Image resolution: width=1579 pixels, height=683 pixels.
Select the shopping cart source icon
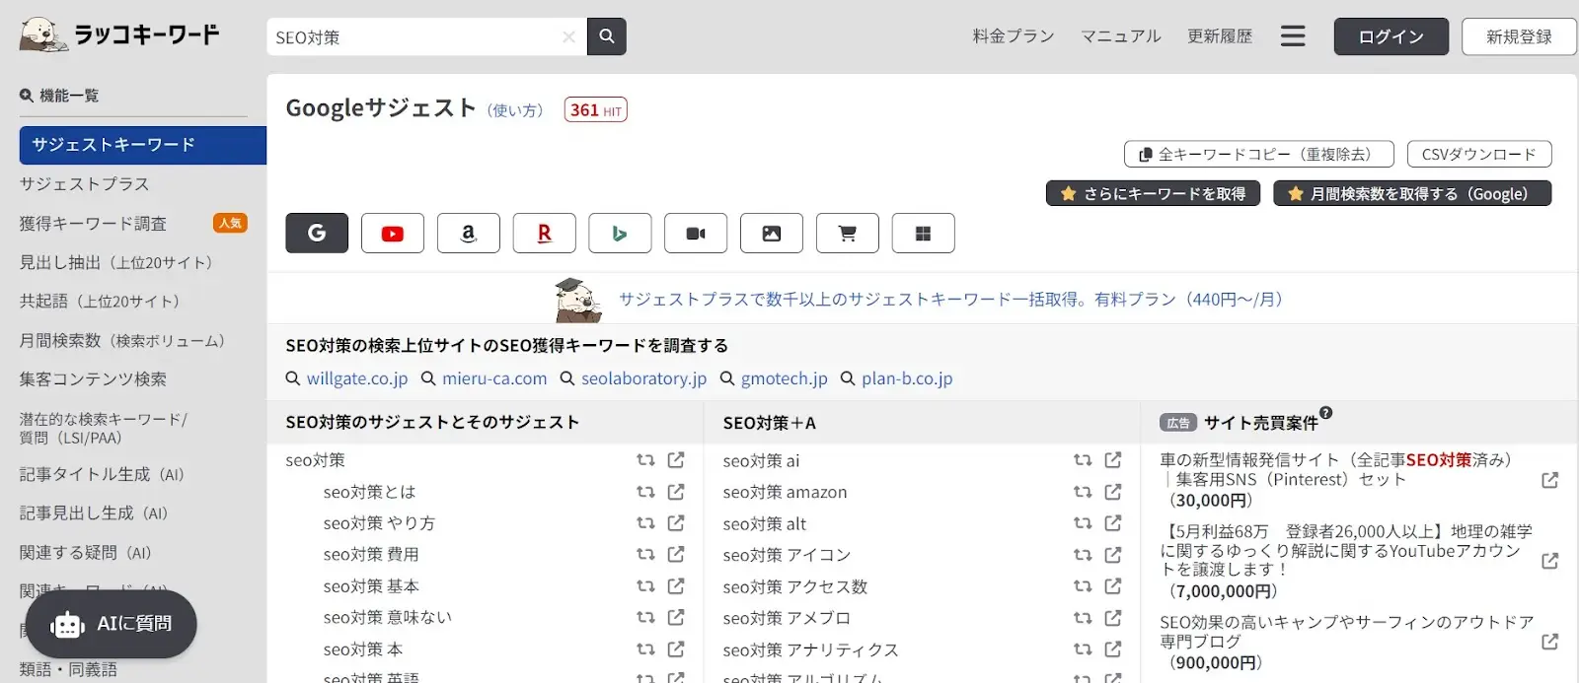(847, 233)
